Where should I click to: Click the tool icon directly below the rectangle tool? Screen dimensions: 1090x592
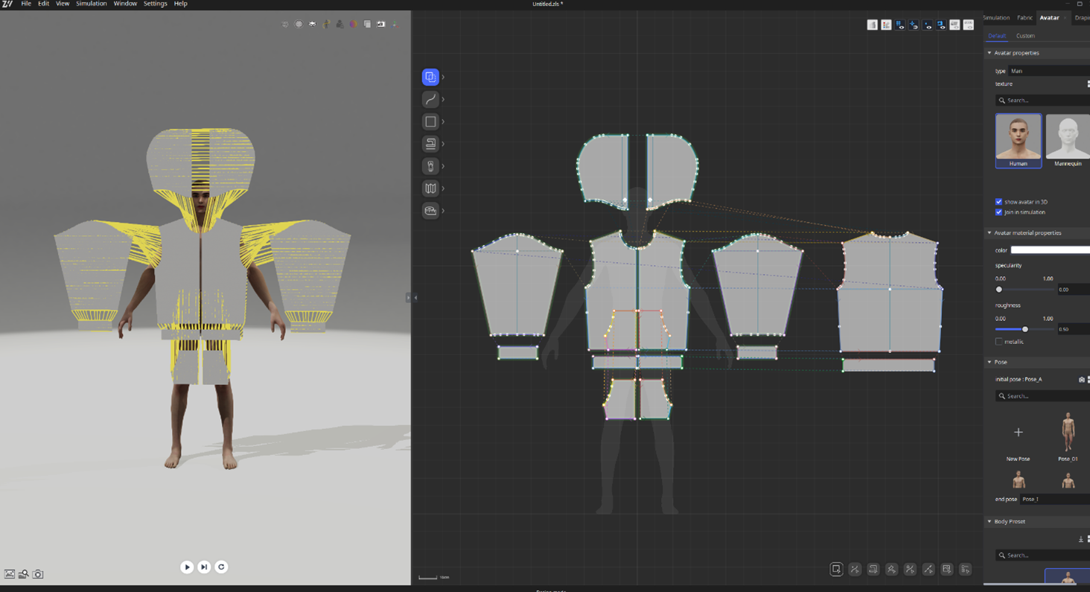(430, 144)
